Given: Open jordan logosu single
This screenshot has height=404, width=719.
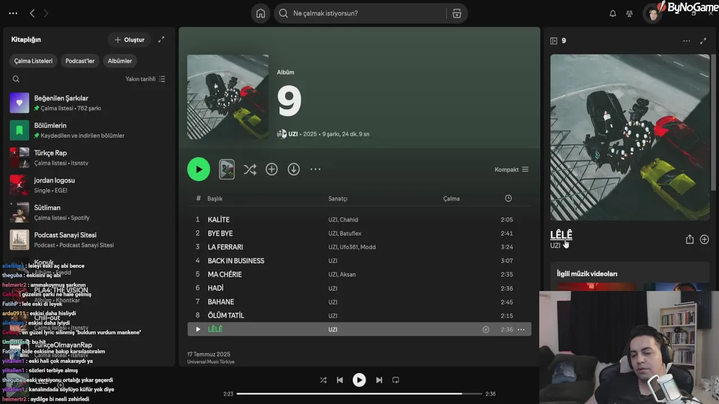Looking at the screenshot, I should 90,185.
